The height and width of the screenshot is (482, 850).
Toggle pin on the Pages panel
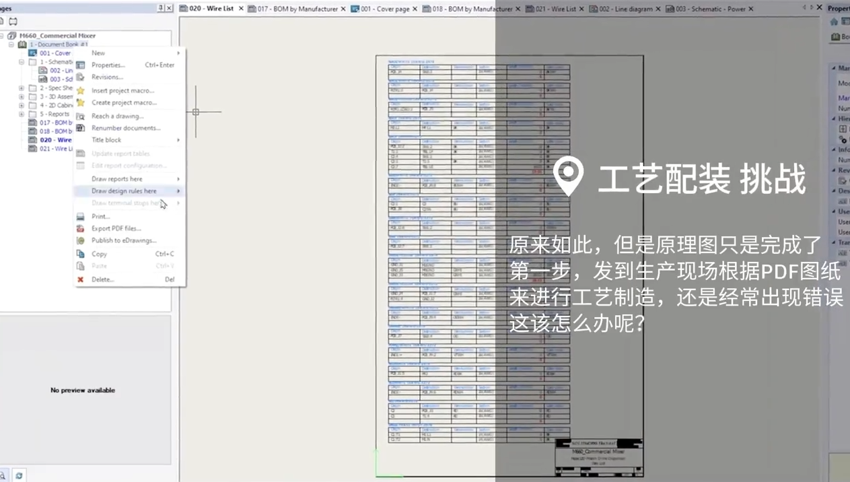pyautogui.click(x=160, y=8)
